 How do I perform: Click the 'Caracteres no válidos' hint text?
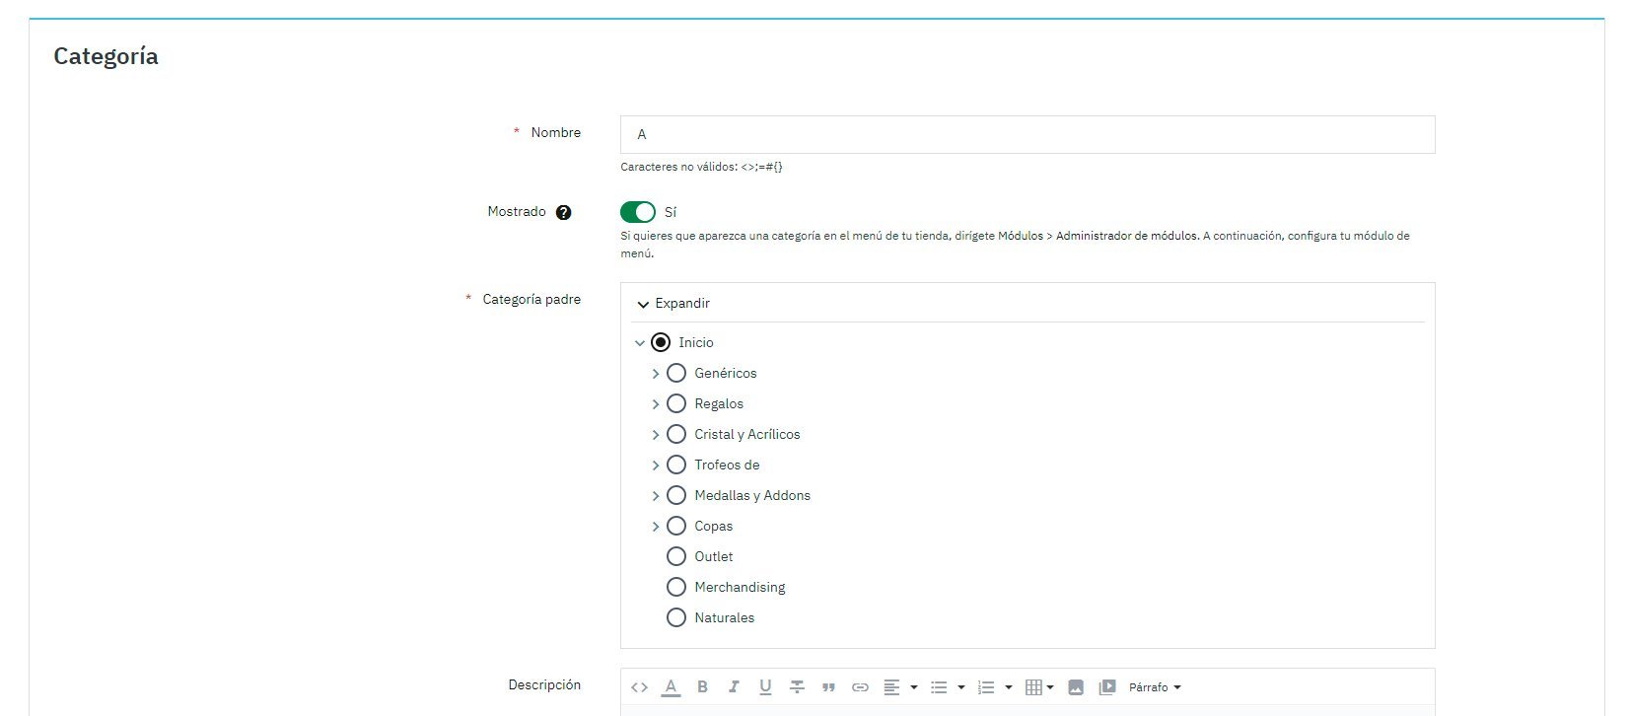701,167
